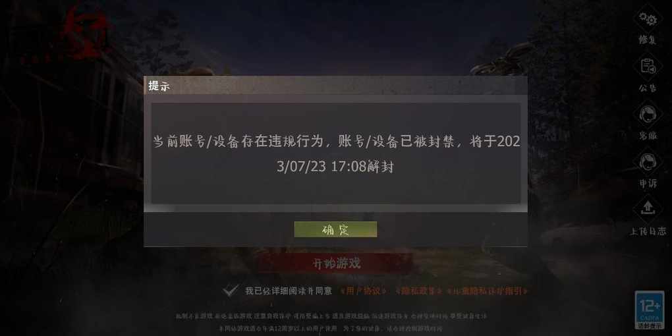Open the 修复 repair gear icon

[648, 19]
